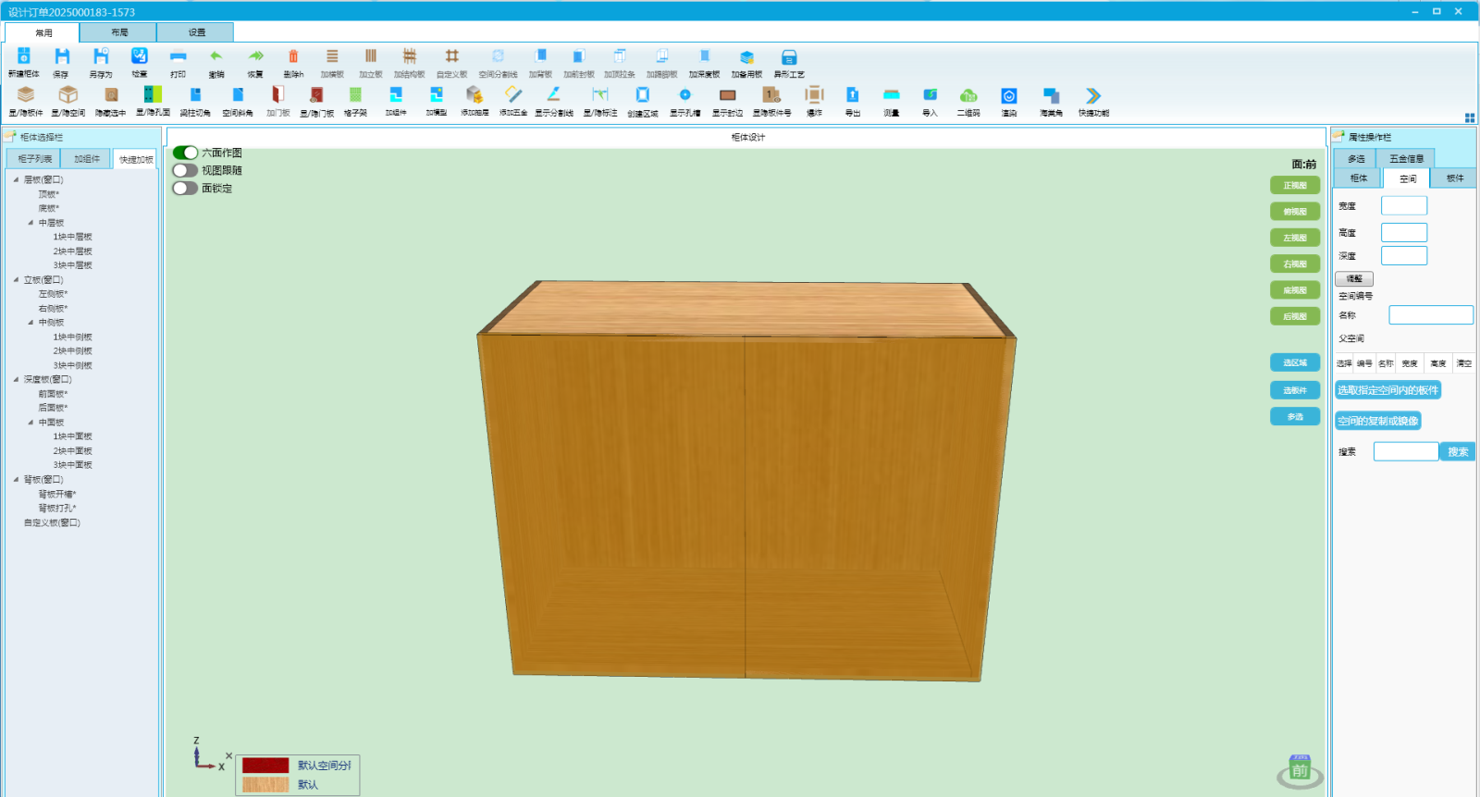This screenshot has width=1480, height=797.
Task: Click the 自定义板 custom board icon
Action: pos(452,56)
